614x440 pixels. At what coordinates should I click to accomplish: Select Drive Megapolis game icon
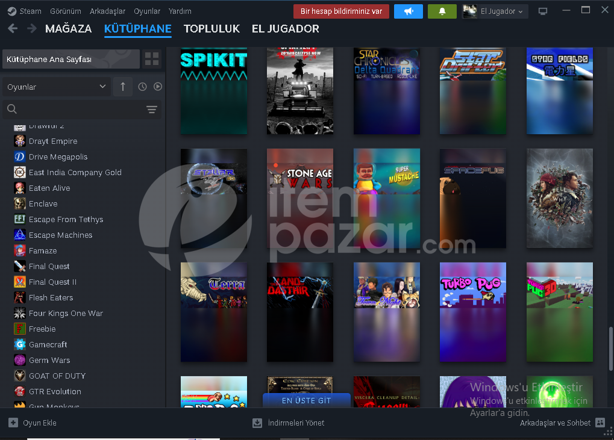click(19, 156)
